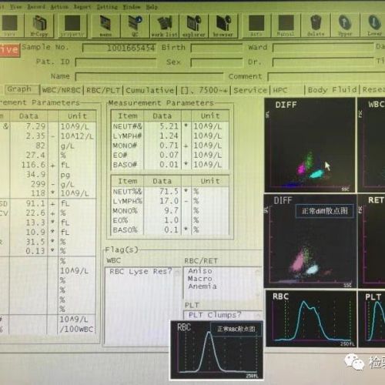Open the work list icon
Image resolution: width=385 pixels, height=385 pixels.
point(165,25)
